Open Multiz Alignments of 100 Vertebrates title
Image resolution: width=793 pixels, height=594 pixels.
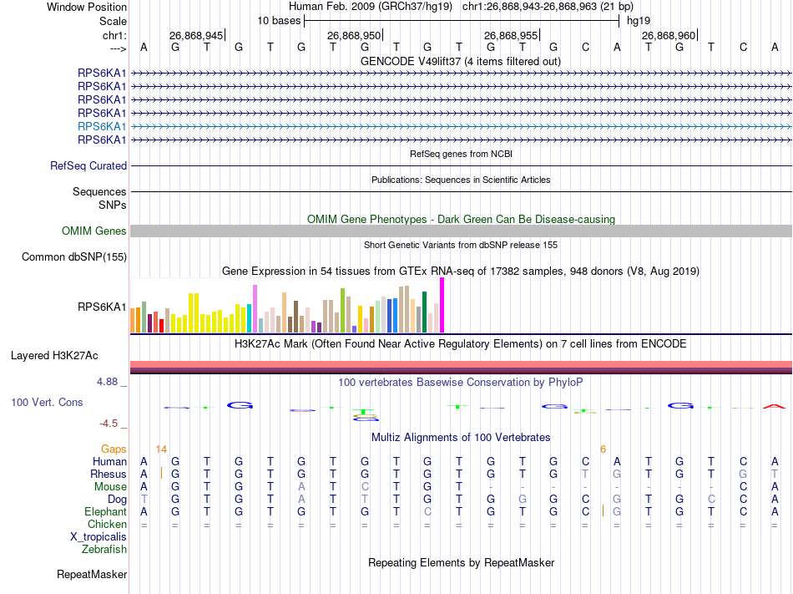(x=461, y=438)
